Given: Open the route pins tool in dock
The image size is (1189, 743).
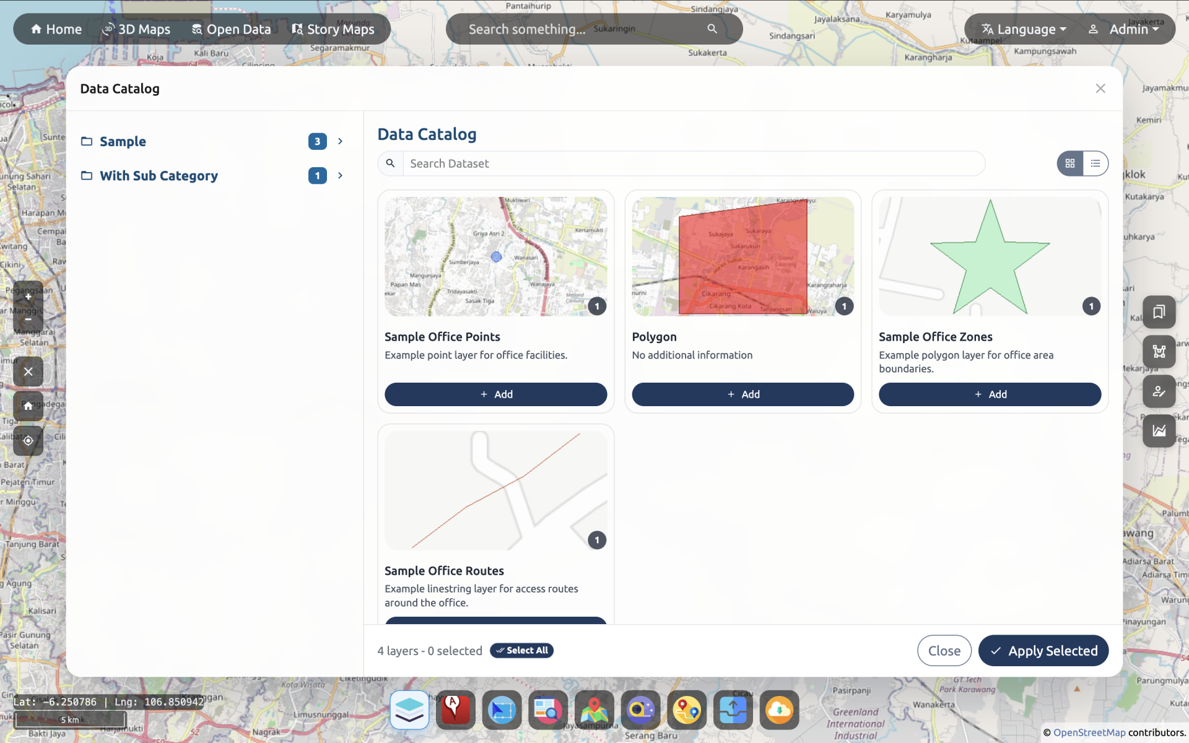Looking at the screenshot, I should [687, 710].
